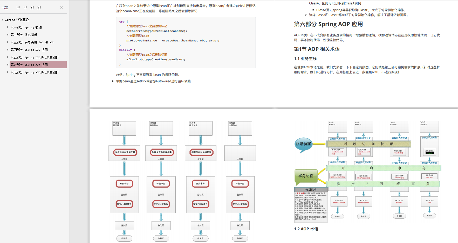Click code line prototypeInstance = createBean(...)
The height and width of the screenshot is (243, 458).
click(x=173, y=41)
